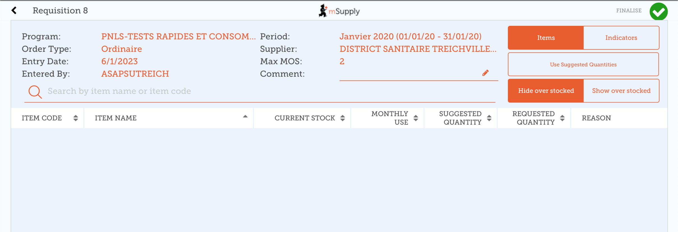The image size is (678, 232).
Task: Click the magnifier icon in the search bar
Action: pyautogui.click(x=34, y=91)
